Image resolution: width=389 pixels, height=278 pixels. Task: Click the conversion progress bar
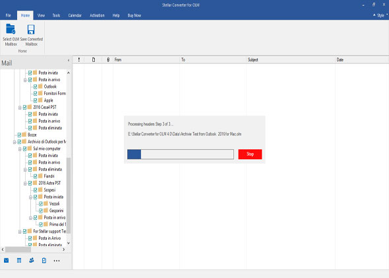point(181,154)
